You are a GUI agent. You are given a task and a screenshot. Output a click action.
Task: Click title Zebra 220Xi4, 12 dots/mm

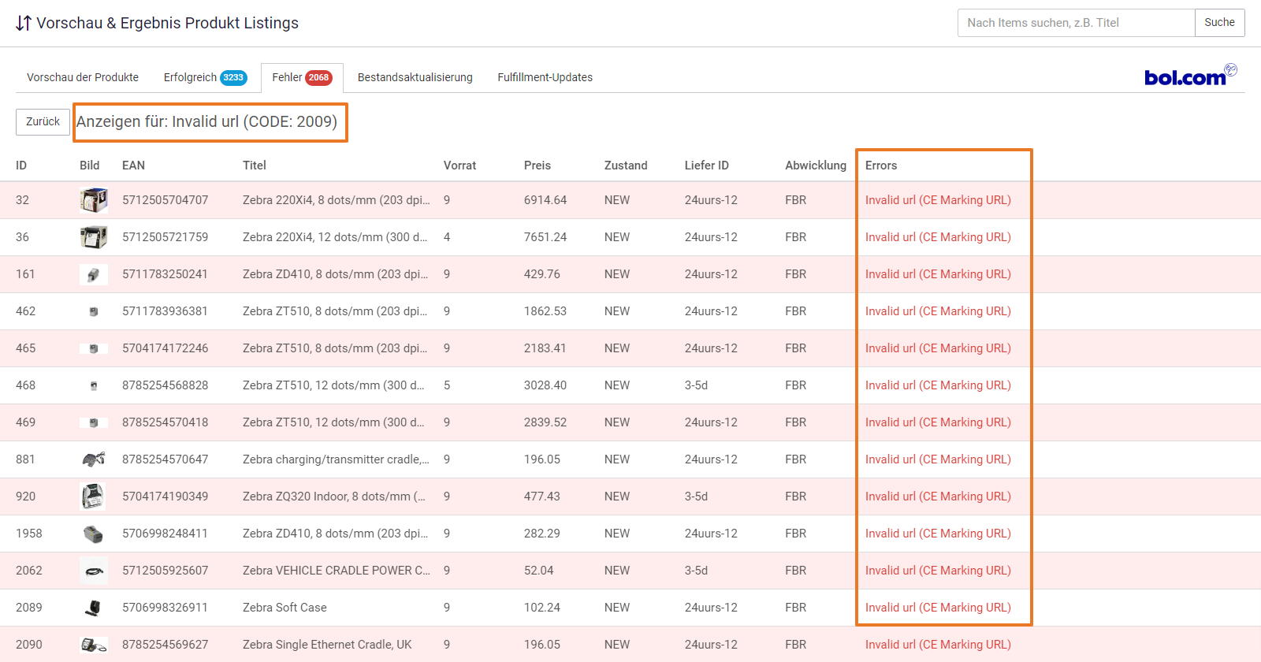[x=335, y=237]
